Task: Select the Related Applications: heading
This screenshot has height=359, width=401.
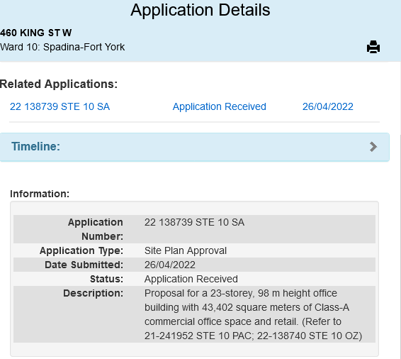Action: [x=59, y=84]
